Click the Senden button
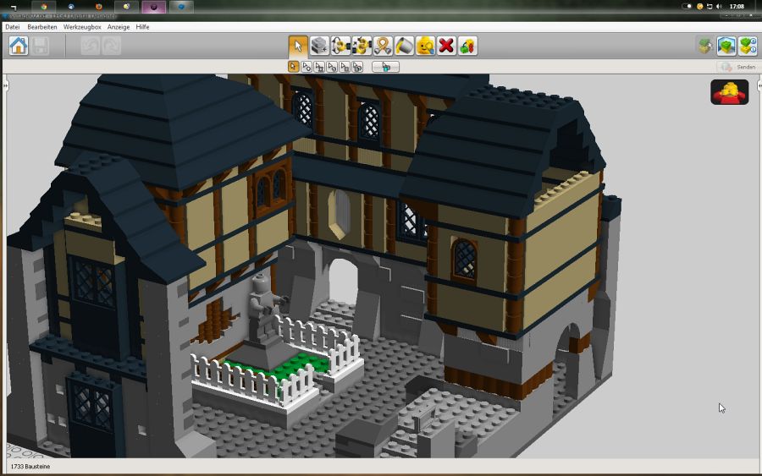 pyautogui.click(x=737, y=67)
